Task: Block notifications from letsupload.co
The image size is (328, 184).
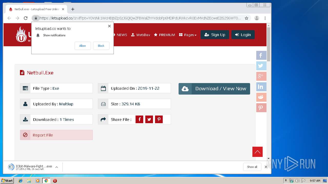Action: (x=101, y=46)
